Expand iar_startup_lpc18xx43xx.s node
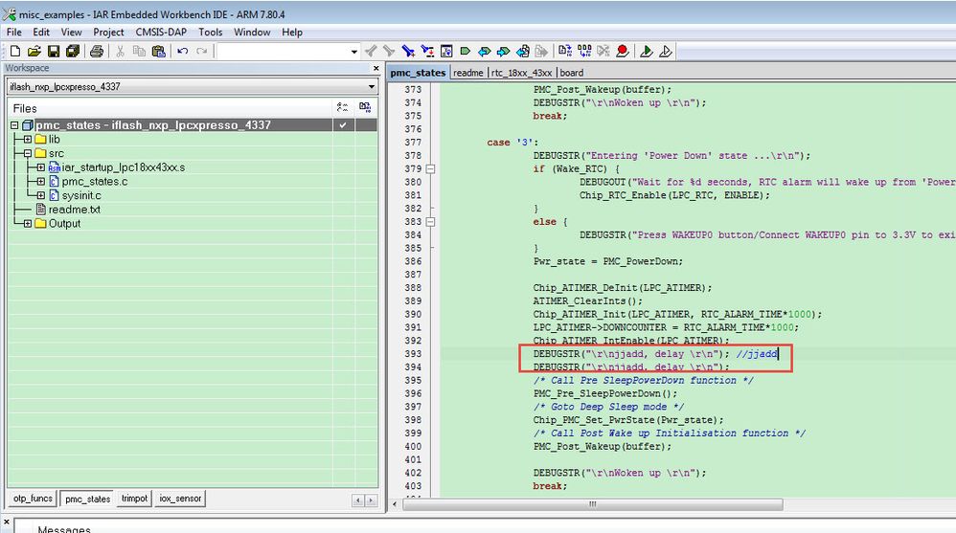This screenshot has width=956, height=533. (x=40, y=167)
